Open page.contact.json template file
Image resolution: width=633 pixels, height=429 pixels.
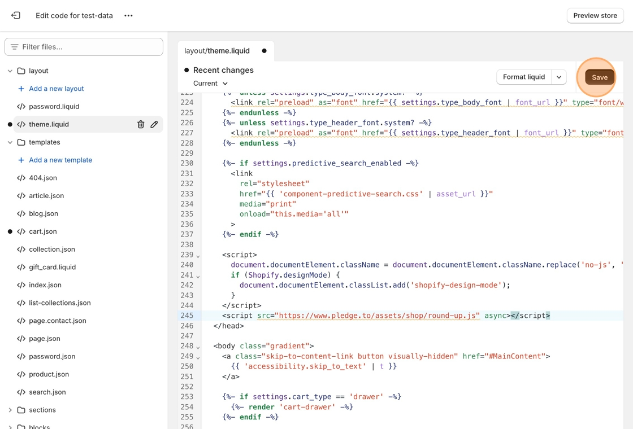click(x=57, y=321)
